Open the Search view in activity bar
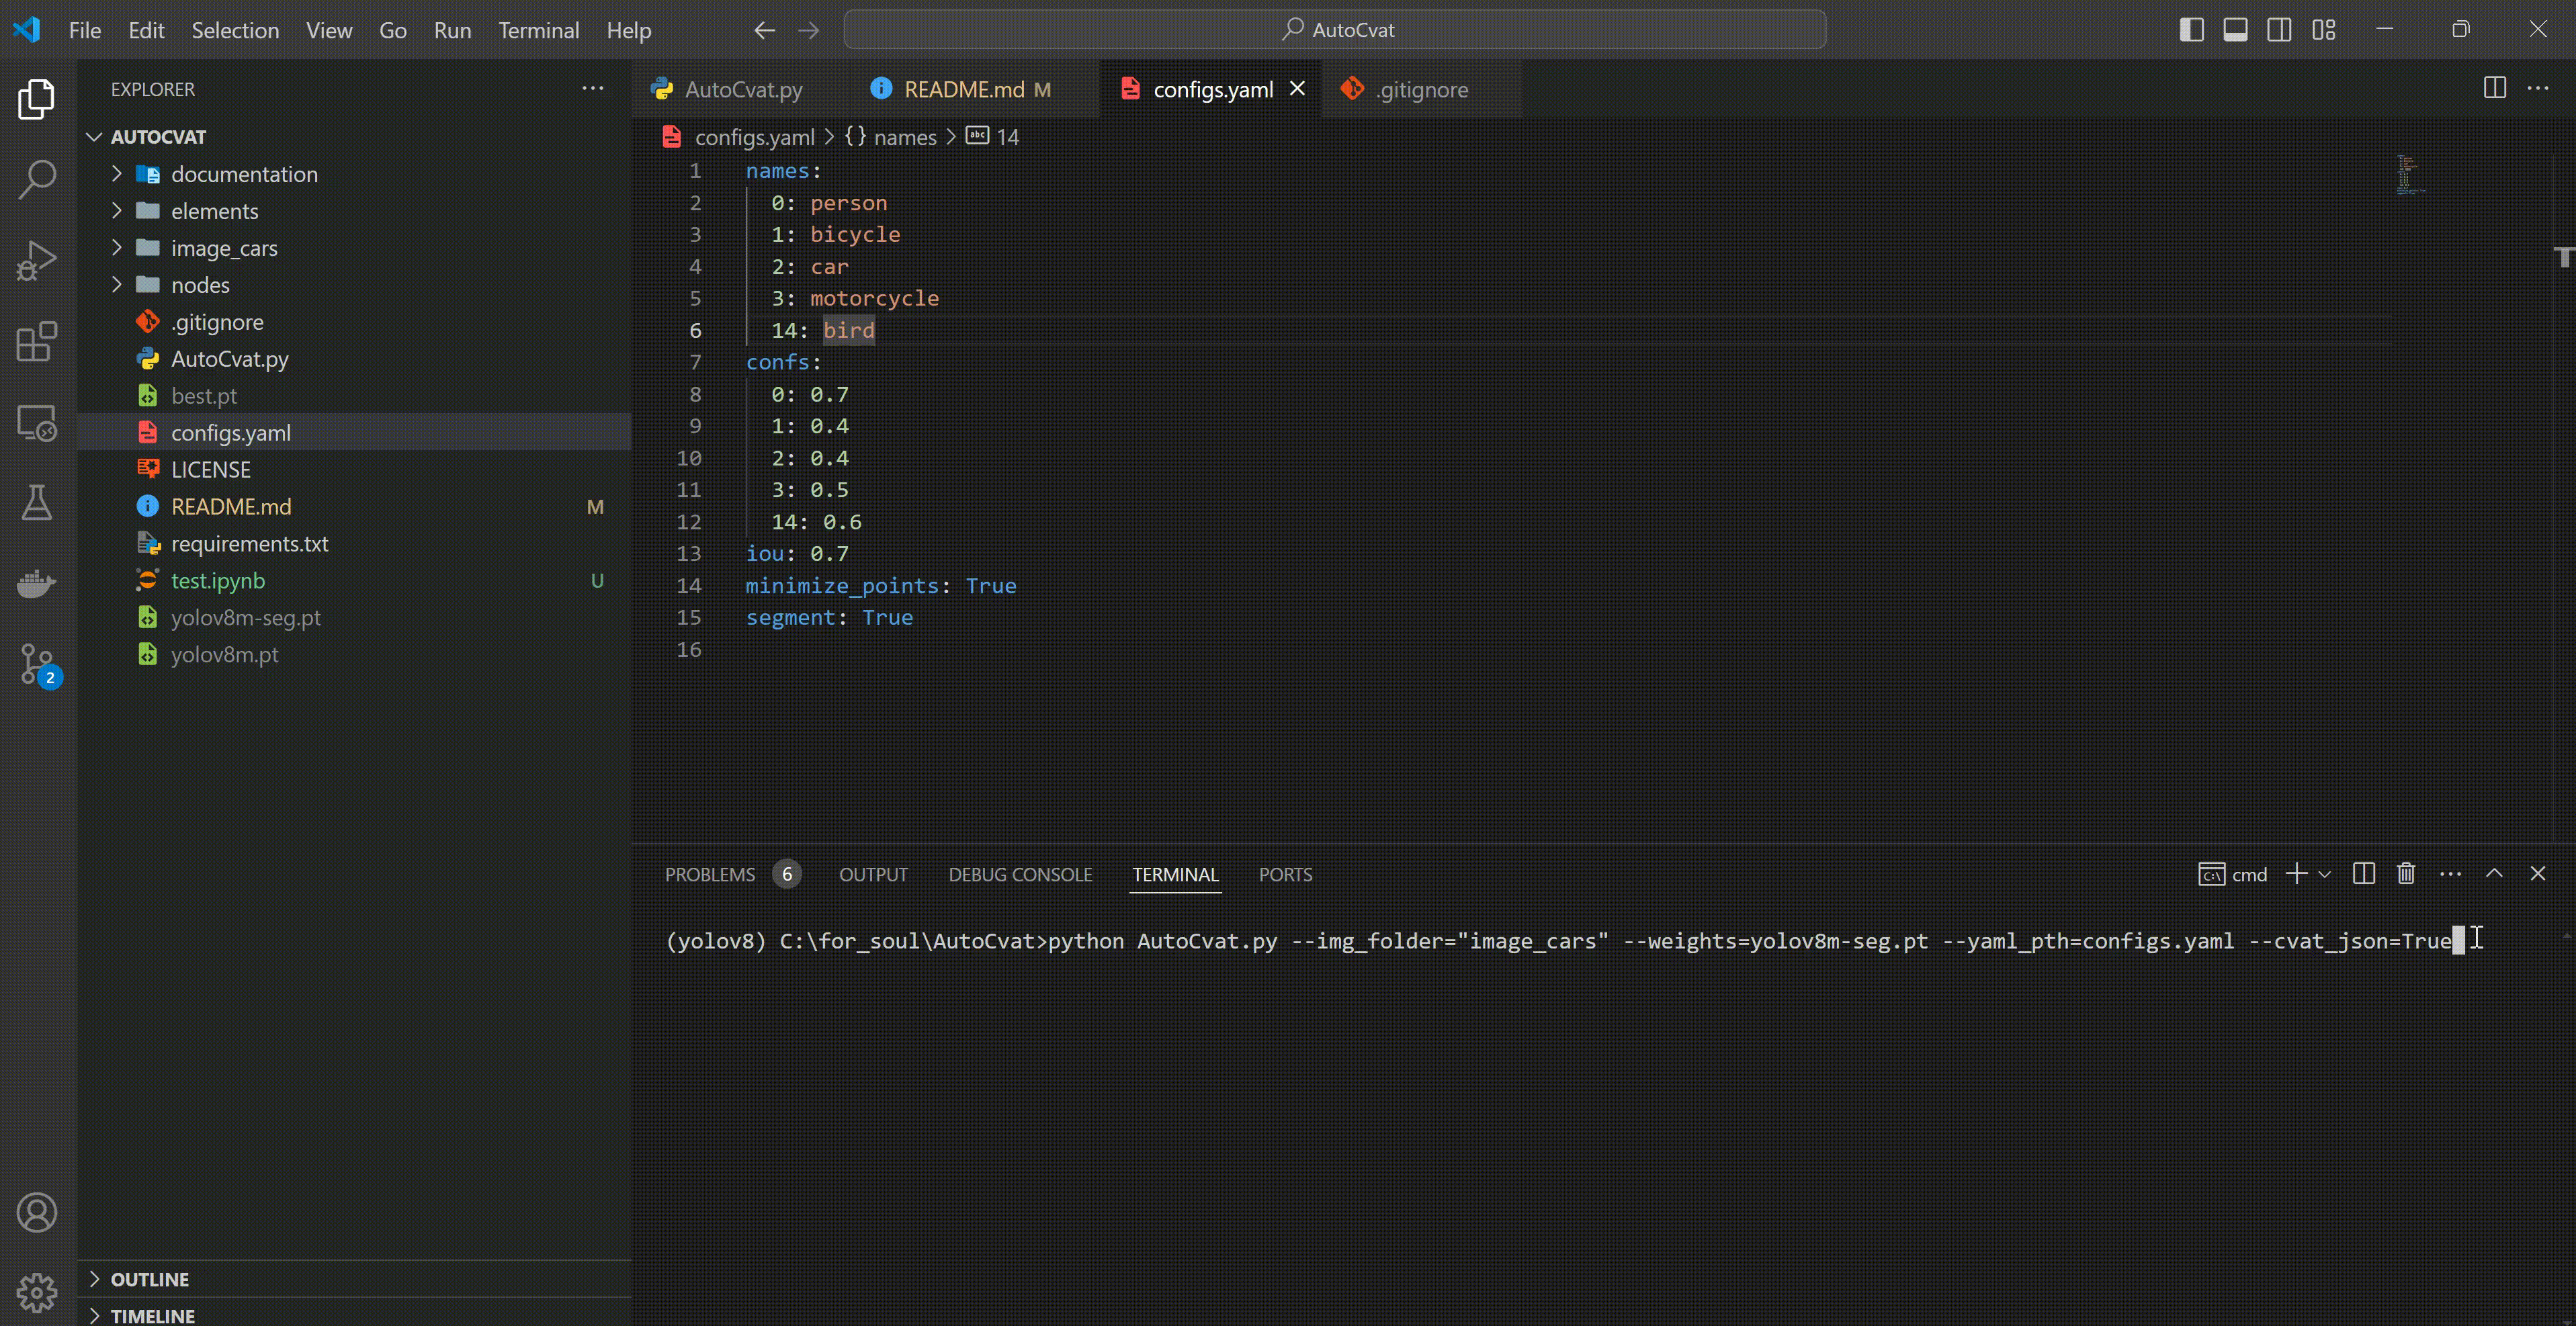This screenshot has width=2576, height=1326. pyautogui.click(x=37, y=179)
